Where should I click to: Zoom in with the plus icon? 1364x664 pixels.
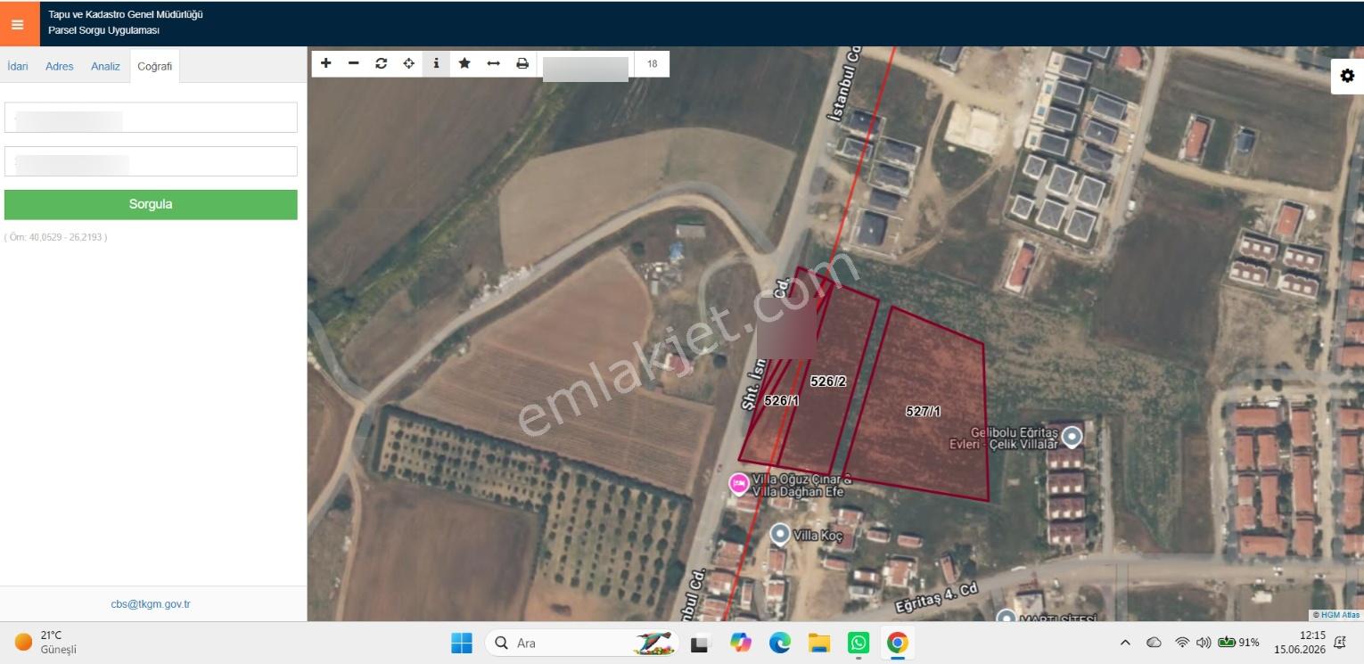[326, 63]
